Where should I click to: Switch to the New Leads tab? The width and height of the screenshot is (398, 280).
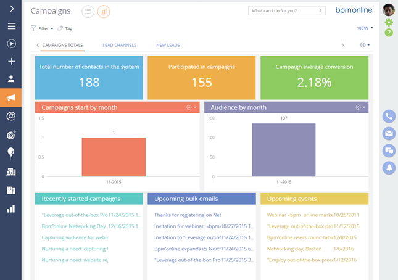168,45
